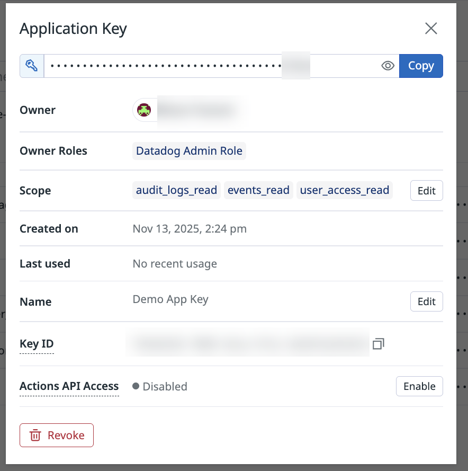Click the events_read scope tag
Image resolution: width=468 pixels, height=471 pixels.
(258, 190)
